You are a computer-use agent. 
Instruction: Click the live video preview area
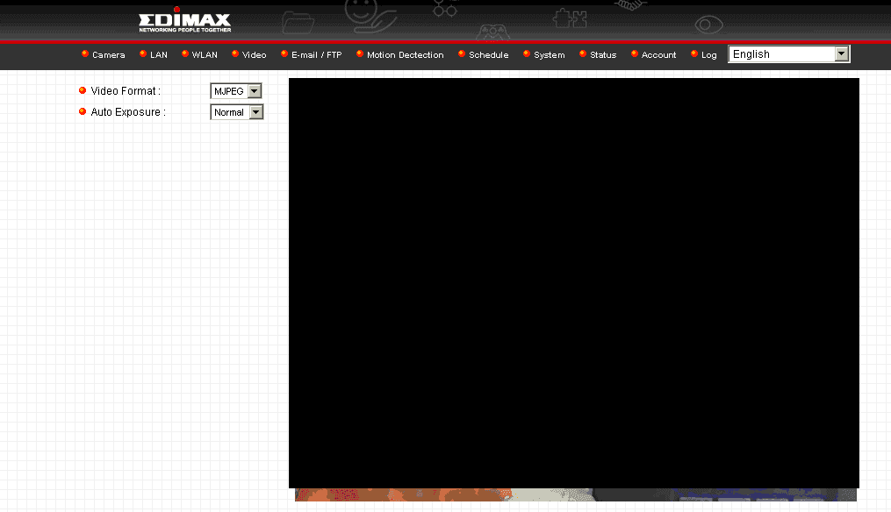point(574,282)
